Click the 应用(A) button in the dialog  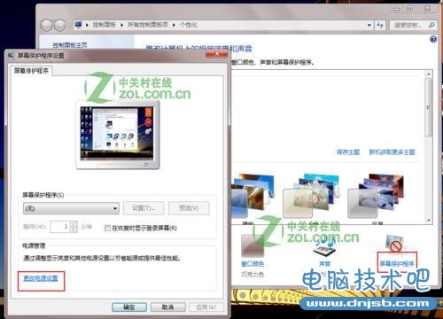click(x=206, y=307)
